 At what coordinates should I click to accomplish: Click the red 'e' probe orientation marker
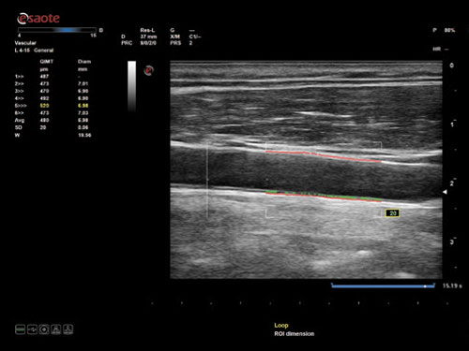point(149,71)
